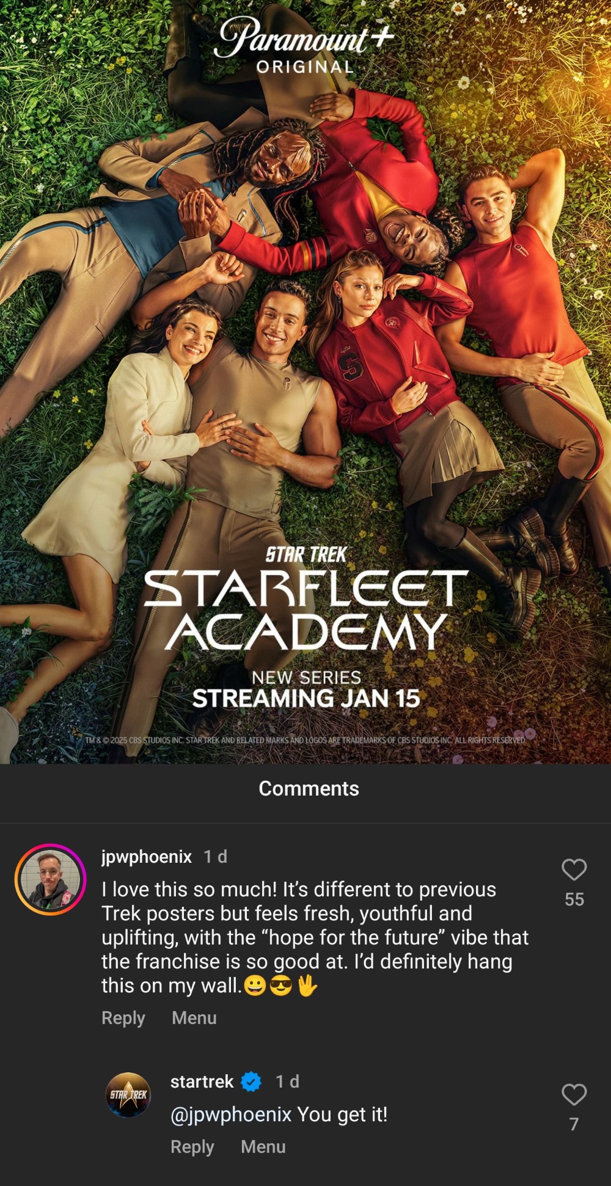611x1186 pixels.
Task: Click the 1 d timestamp beside jpwphoenix
Action: [x=215, y=857]
